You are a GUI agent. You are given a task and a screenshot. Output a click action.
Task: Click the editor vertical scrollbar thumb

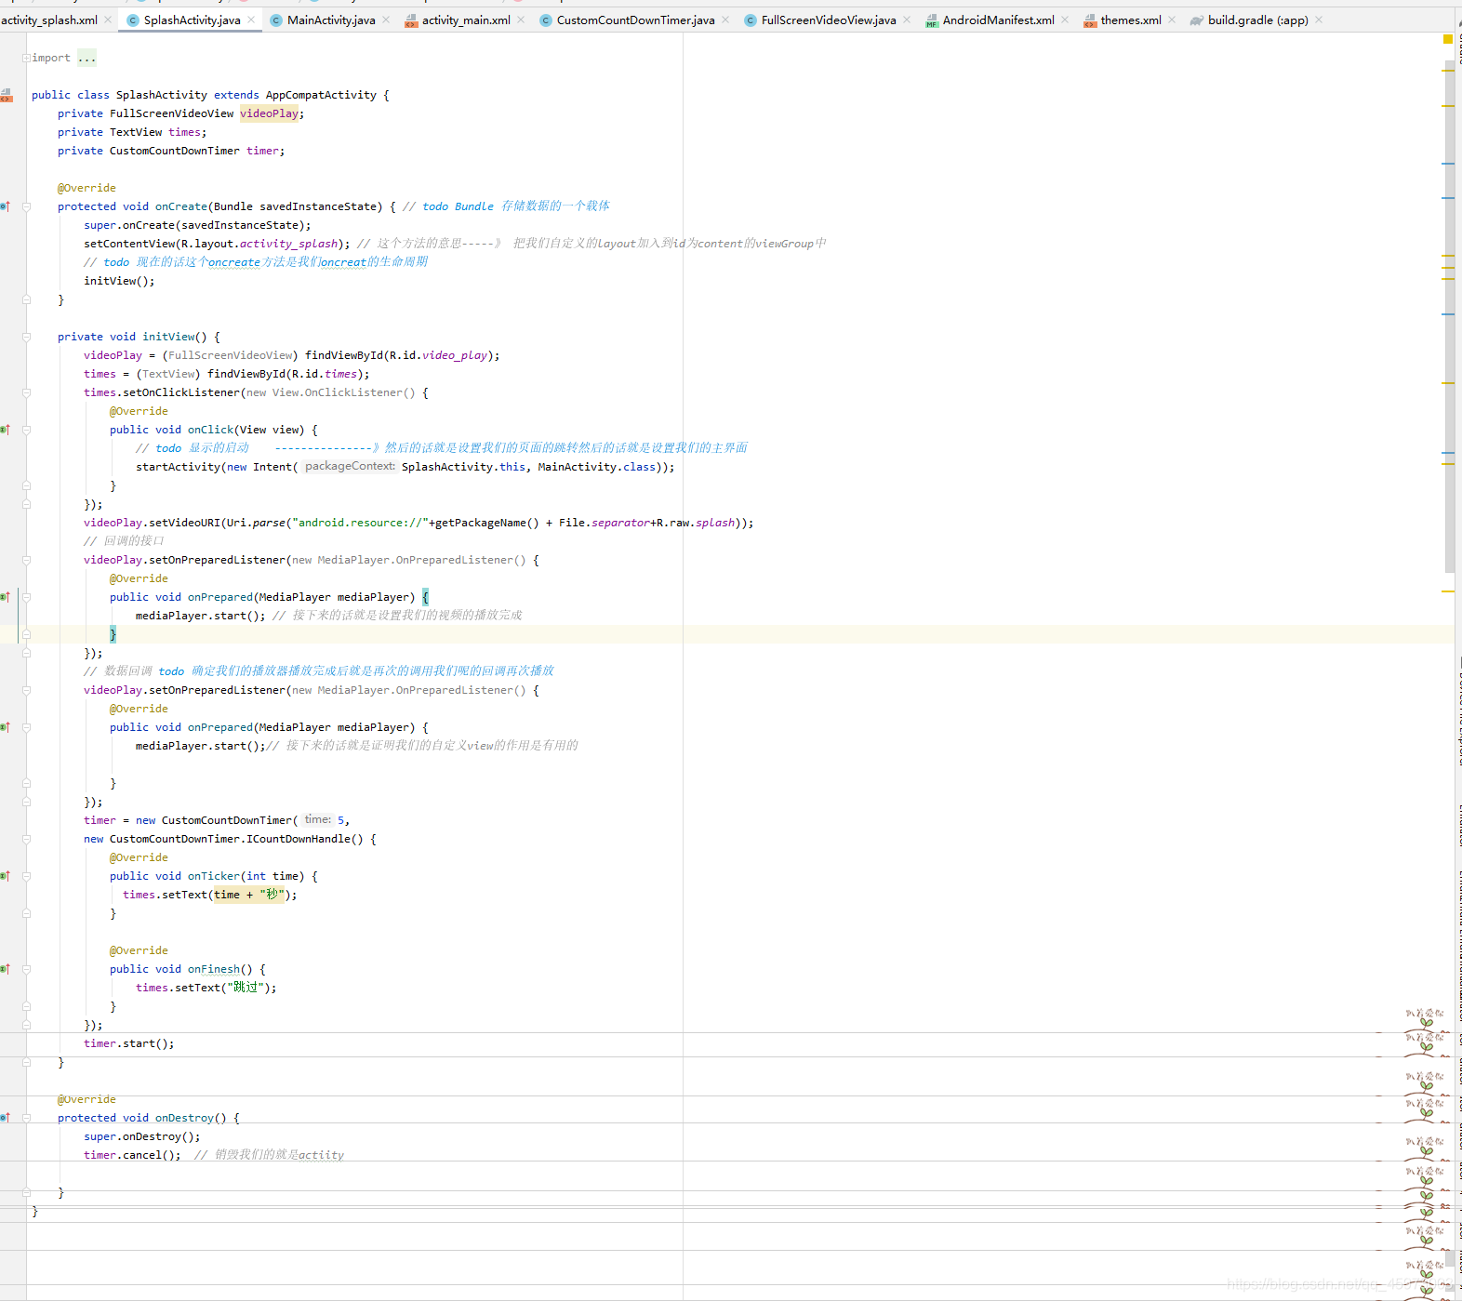coord(1450,316)
